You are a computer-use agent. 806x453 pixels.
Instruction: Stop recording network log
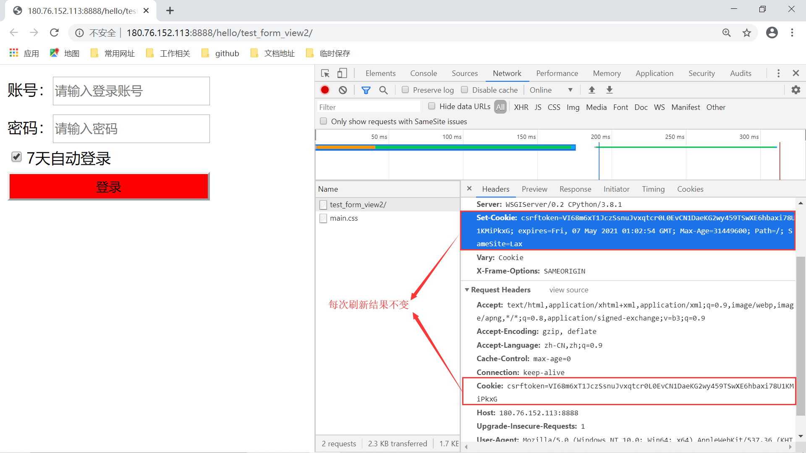[x=325, y=90]
